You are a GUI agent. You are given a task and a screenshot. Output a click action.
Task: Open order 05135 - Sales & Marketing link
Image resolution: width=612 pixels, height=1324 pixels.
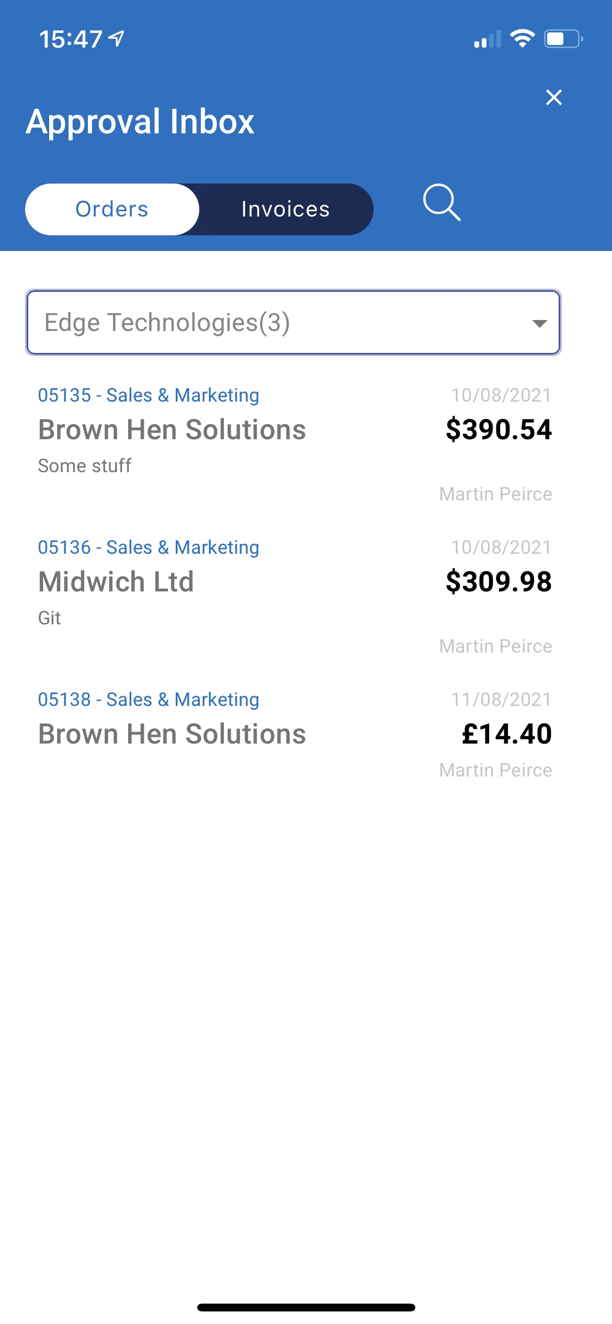[x=149, y=395]
